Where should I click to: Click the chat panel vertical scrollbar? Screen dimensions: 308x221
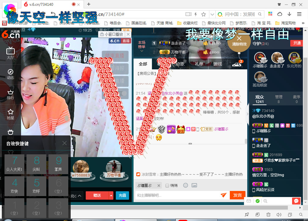pos(246,141)
